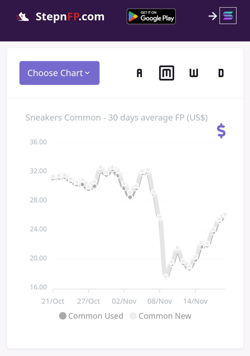Click the white arrow icon in header
The width and height of the screenshot is (250, 356).
click(x=213, y=16)
